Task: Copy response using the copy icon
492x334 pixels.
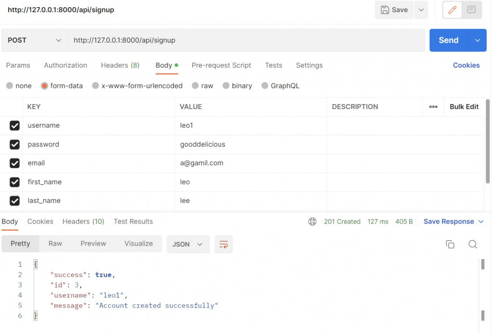Action: pos(450,244)
